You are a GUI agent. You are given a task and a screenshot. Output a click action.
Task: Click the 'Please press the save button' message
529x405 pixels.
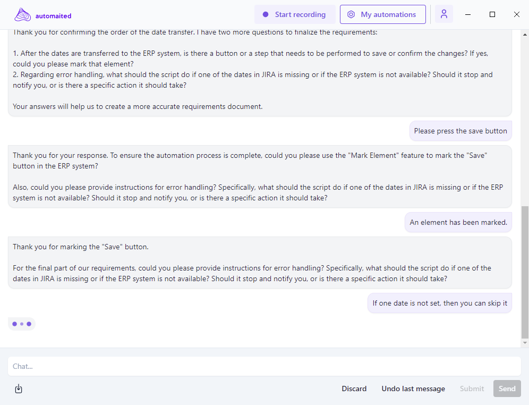click(460, 131)
